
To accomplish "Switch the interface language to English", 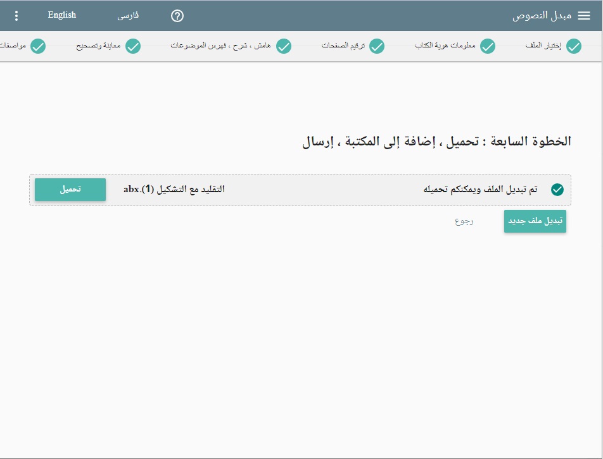I will click(x=62, y=15).
